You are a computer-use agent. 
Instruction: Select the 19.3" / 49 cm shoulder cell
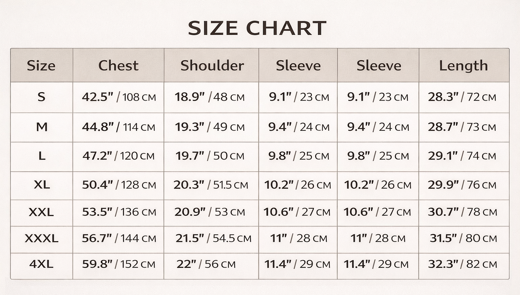(210, 127)
